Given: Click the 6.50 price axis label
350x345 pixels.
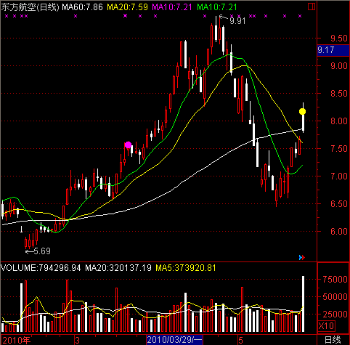Looking at the screenshot, I should (339, 204).
